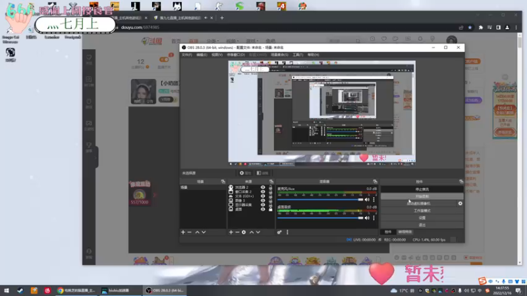Screen dimensions: 527x296
Task: Open the Windows Start menu
Action: [7, 290]
